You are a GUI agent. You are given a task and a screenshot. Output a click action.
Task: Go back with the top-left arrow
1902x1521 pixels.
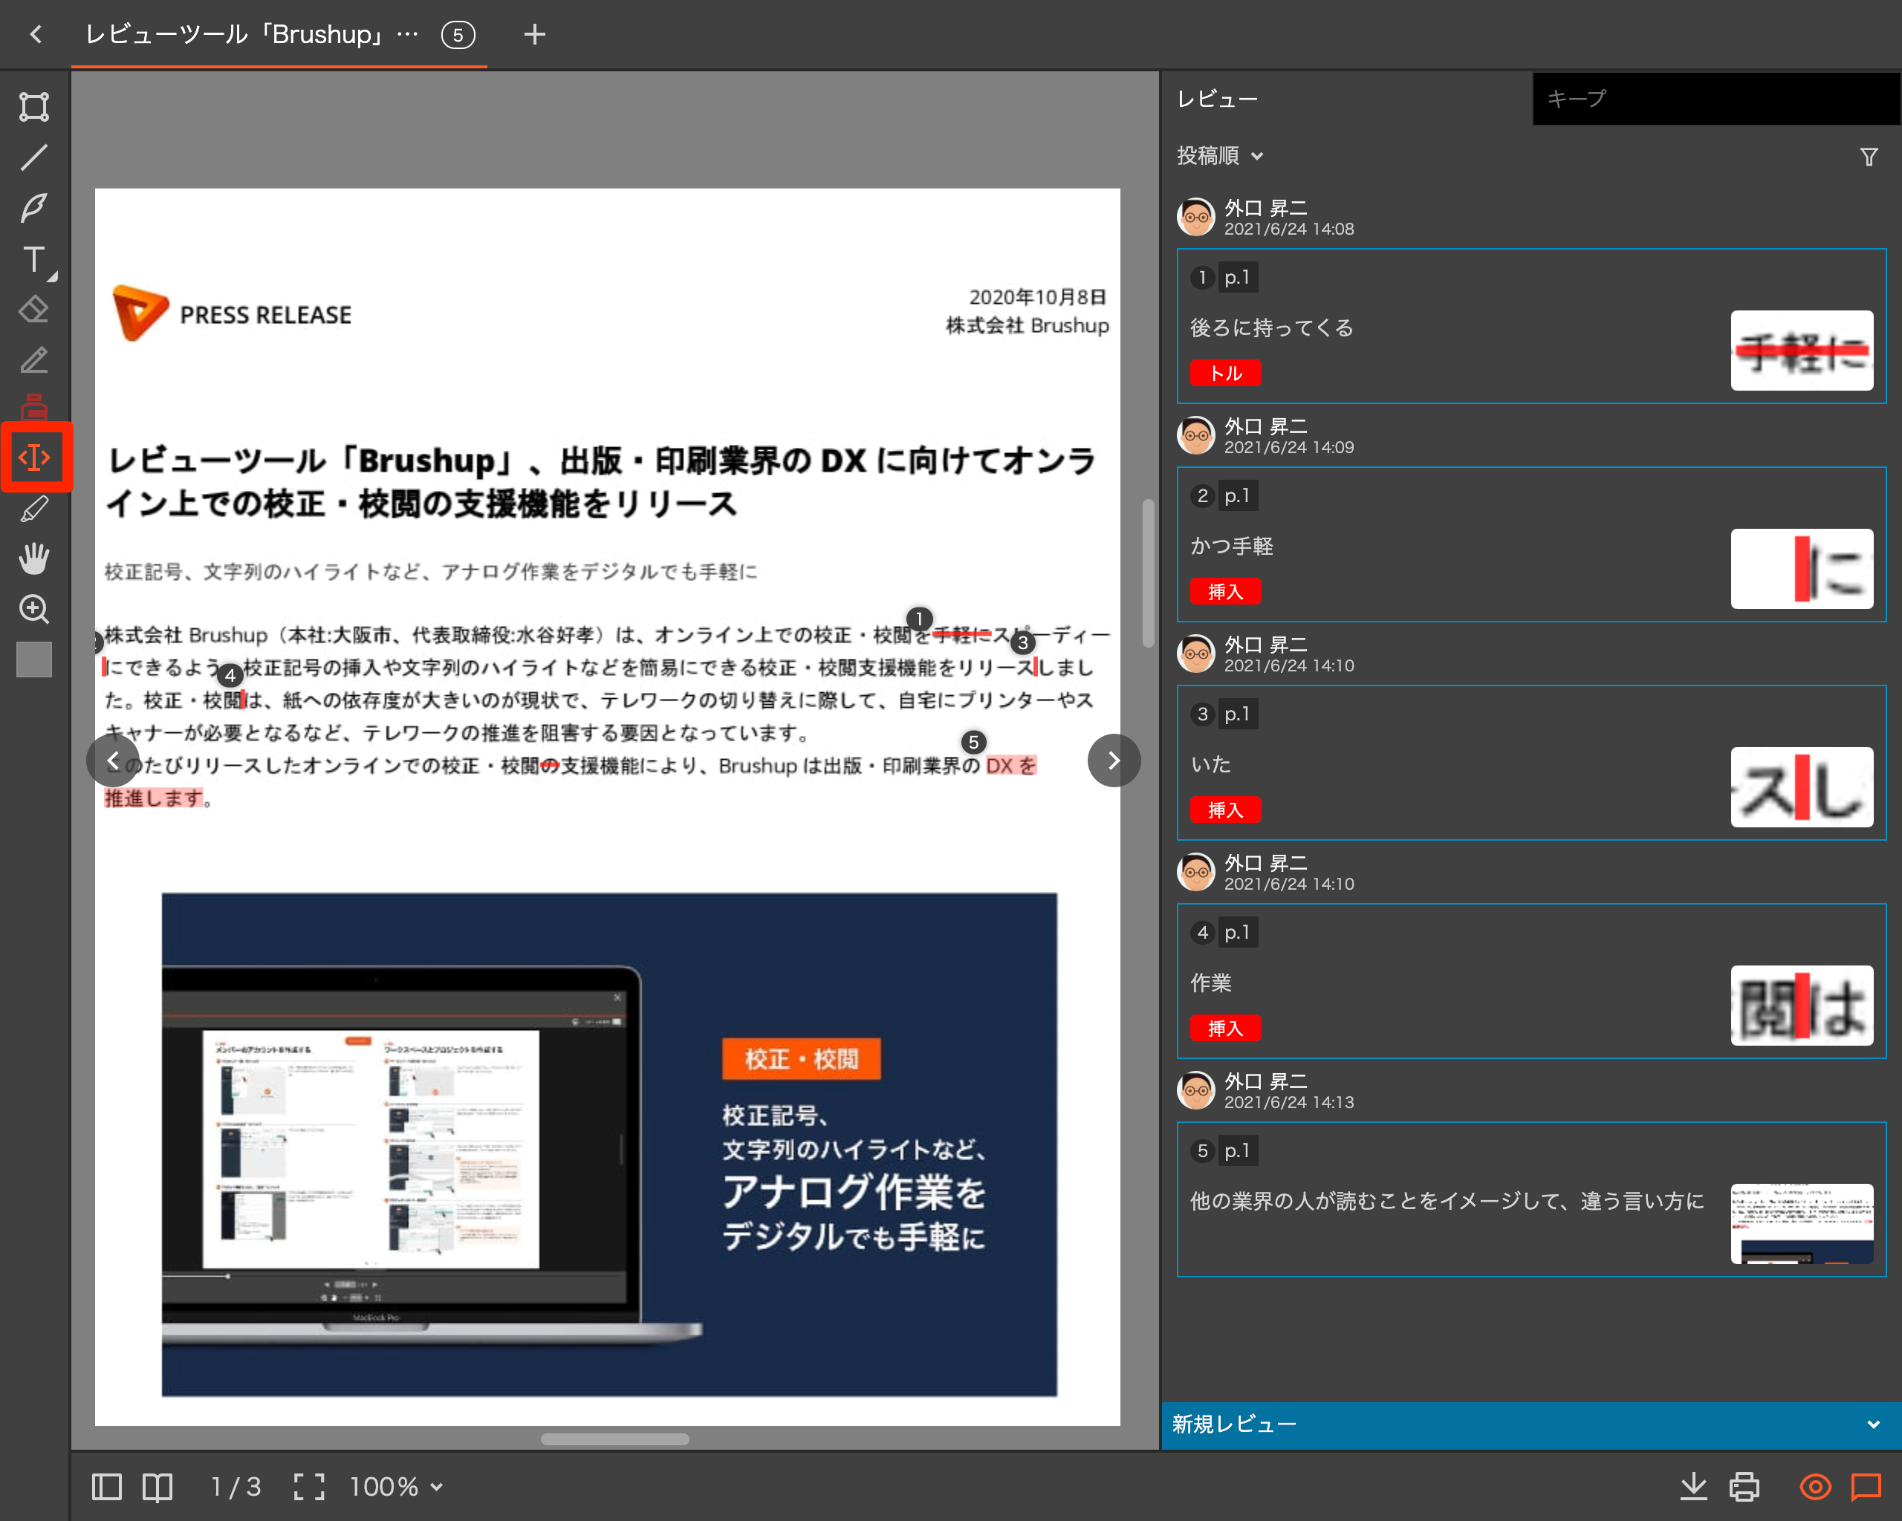point(35,34)
